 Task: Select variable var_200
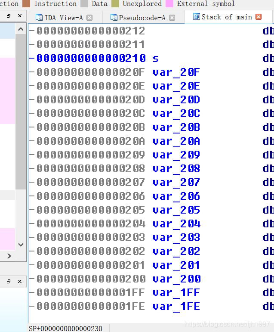[x=176, y=279]
